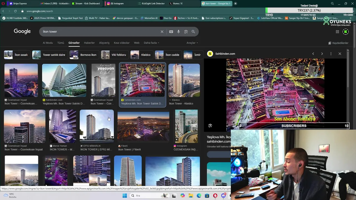The height and width of the screenshot is (200, 356).
Task: Open the 'Yorgunluk Tespit Test' bookmark
Action: point(70,18)
